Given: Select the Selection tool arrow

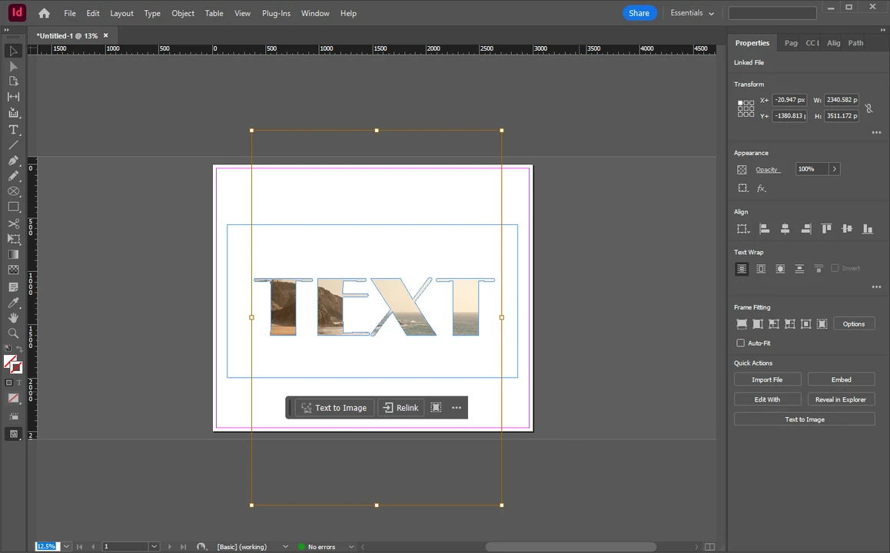Looking at the screenshot, I should [x=14, y=51].
